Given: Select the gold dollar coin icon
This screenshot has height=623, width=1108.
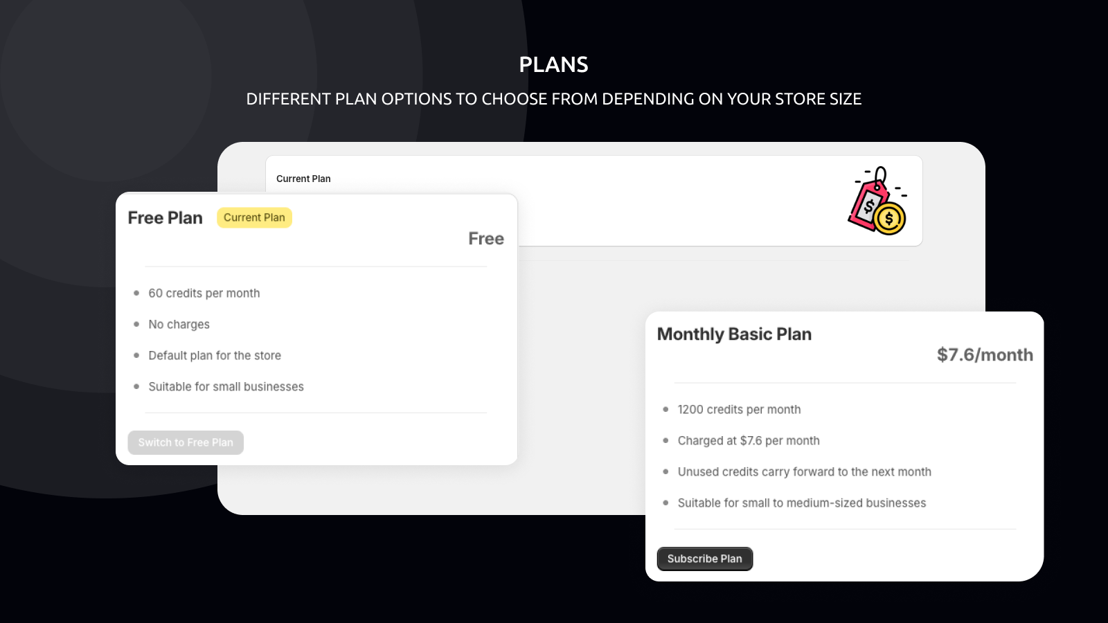Looking at the screenshot, I should pyautogui.click(x=888, y=218).
